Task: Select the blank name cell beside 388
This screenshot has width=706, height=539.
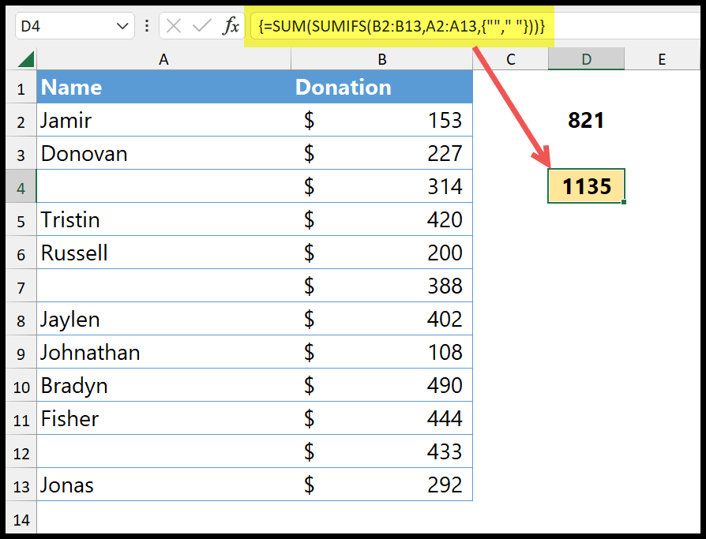Action: [164, 286]
